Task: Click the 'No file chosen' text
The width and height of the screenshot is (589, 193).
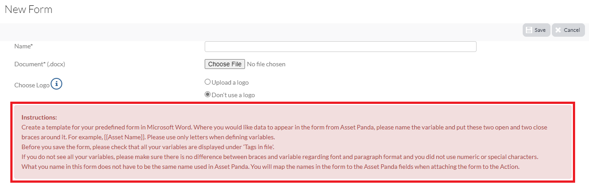Action: pyautogui.click(x=266, y=64)
